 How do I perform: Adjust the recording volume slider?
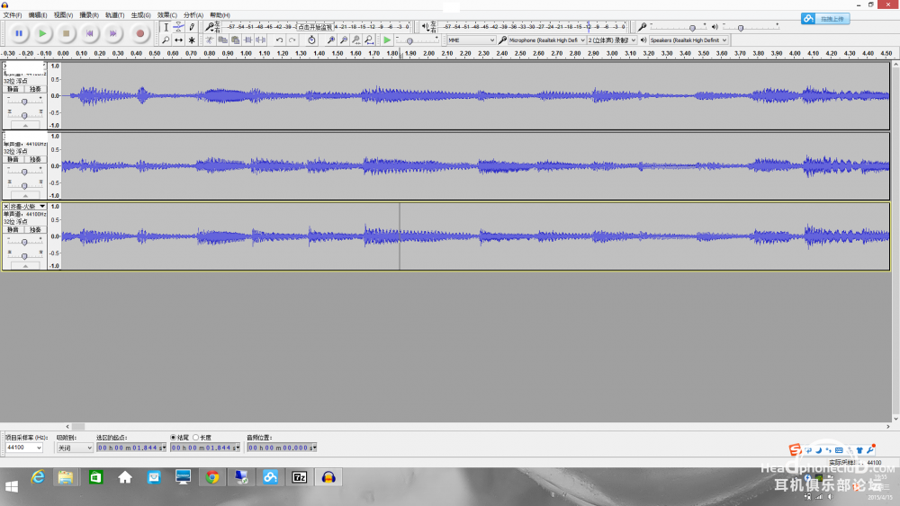pyautogui.click(x=678, y=27)
